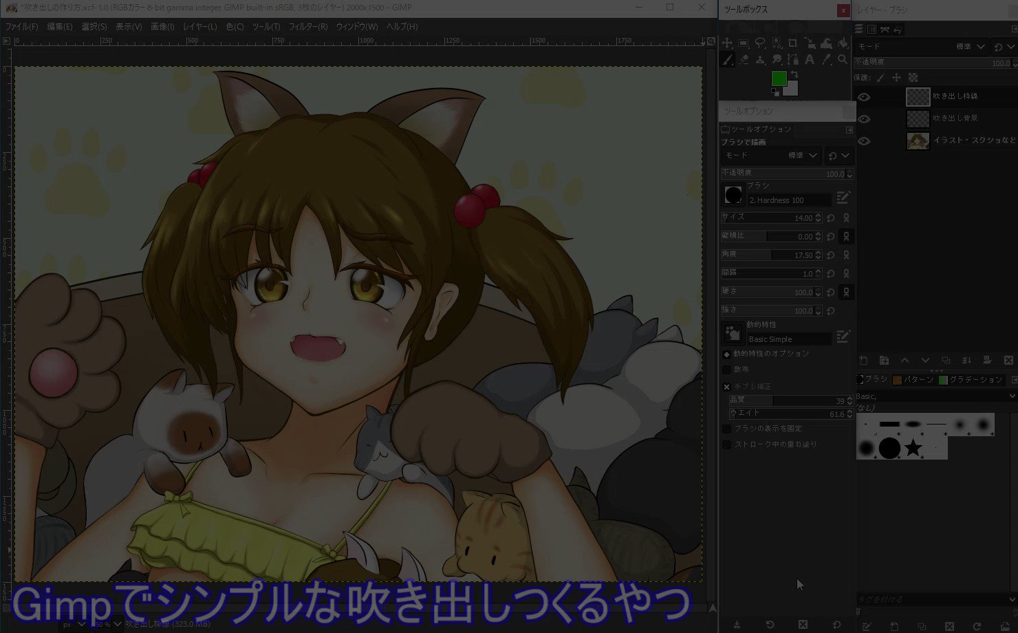Enable the 散布 checkbox
Screen dimensions: 1018x633
726,369
